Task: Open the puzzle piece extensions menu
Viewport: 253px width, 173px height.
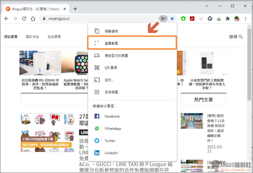Action: (228, 19)
